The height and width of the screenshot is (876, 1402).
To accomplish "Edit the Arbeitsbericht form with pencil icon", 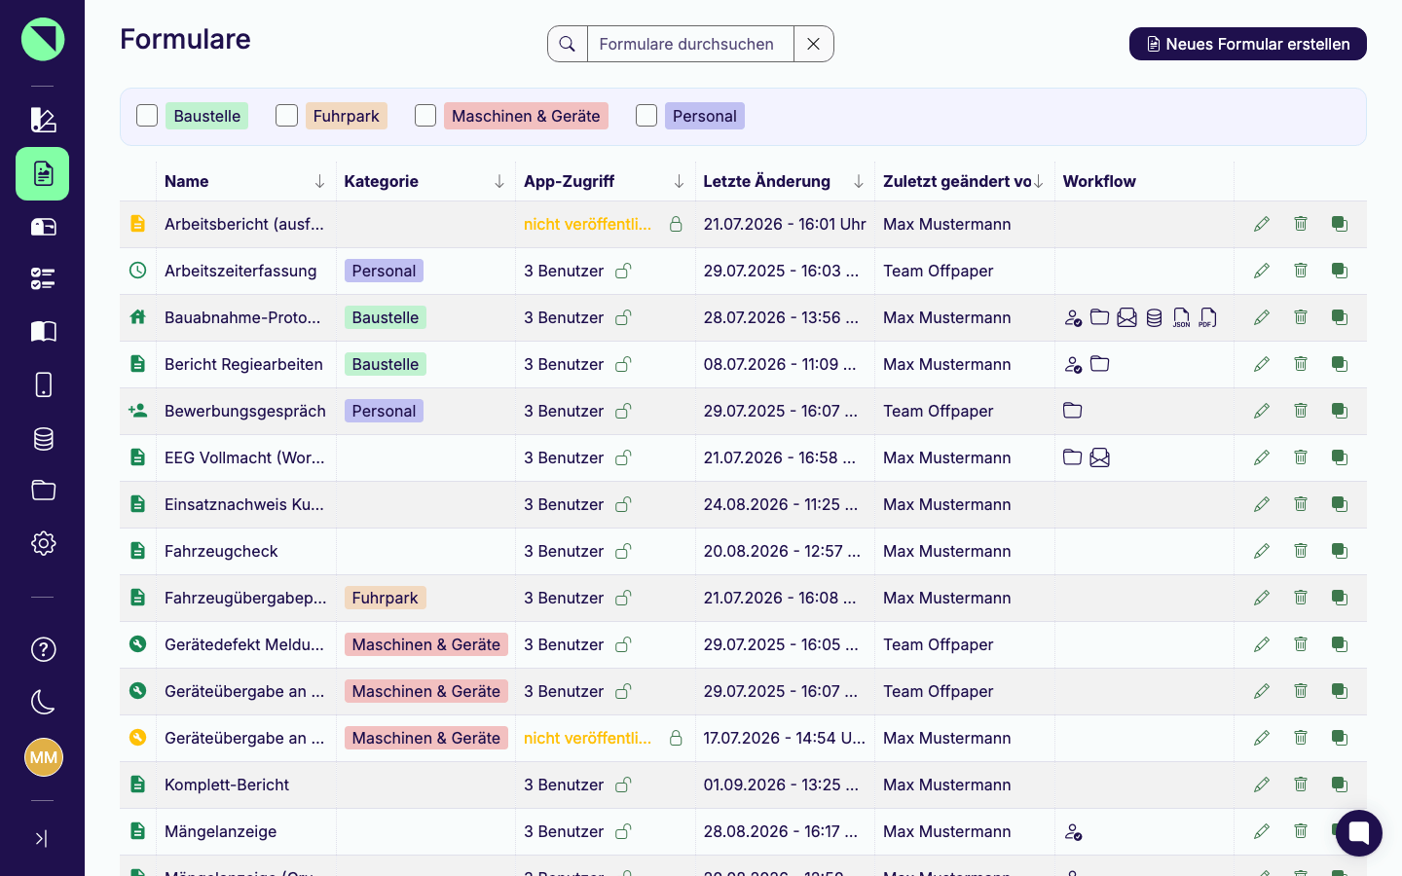I will [x=1262, y=224].
